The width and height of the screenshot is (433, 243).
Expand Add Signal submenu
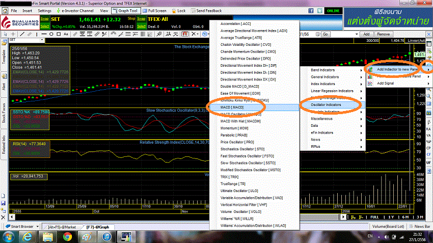[x=399, y=83]
